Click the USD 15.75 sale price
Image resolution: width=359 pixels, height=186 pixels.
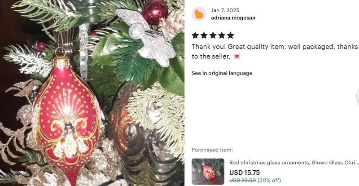pyautogui.click(x=245, y=173)
